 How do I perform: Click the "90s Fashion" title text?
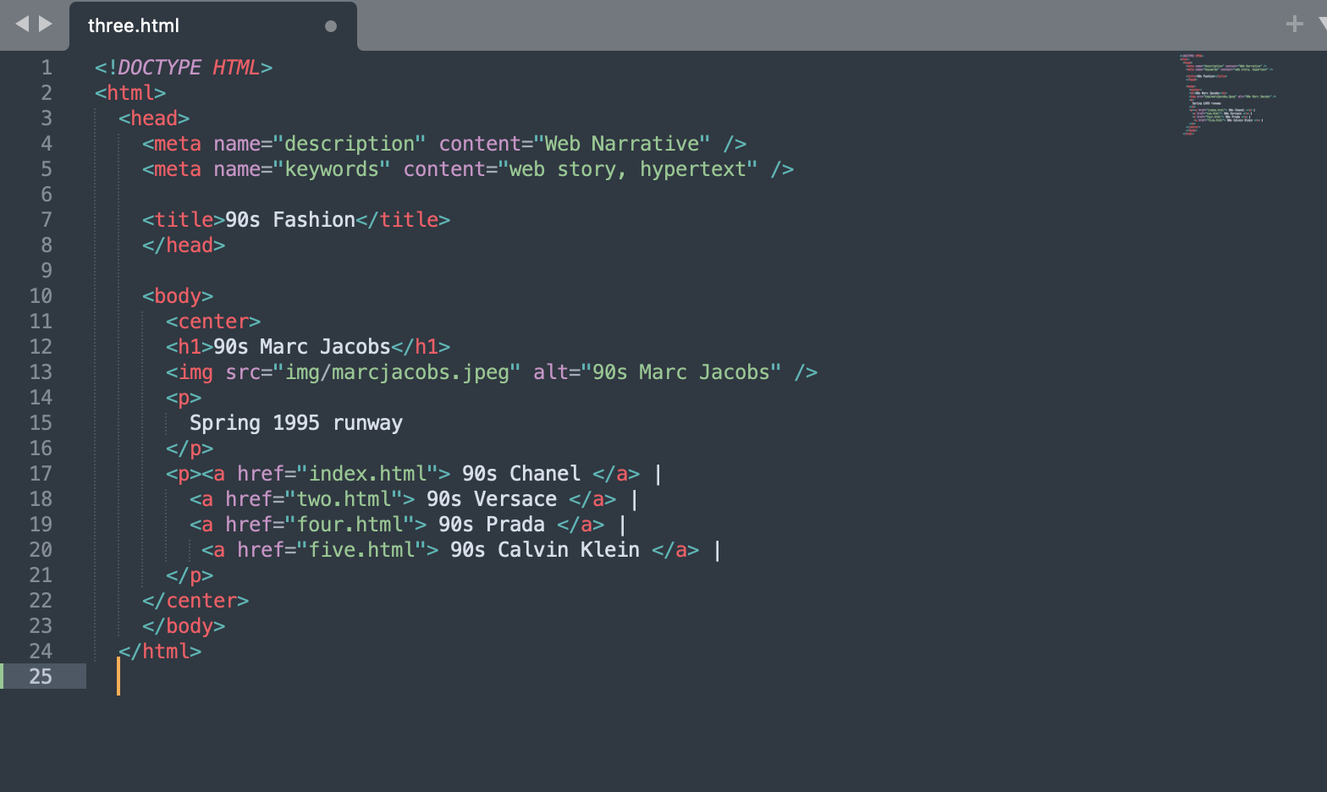point(290,220)
